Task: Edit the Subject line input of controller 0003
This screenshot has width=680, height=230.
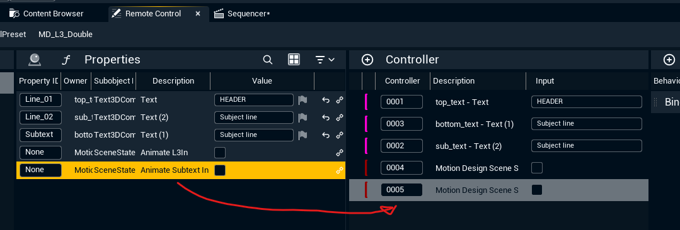Action: point(586,124)
